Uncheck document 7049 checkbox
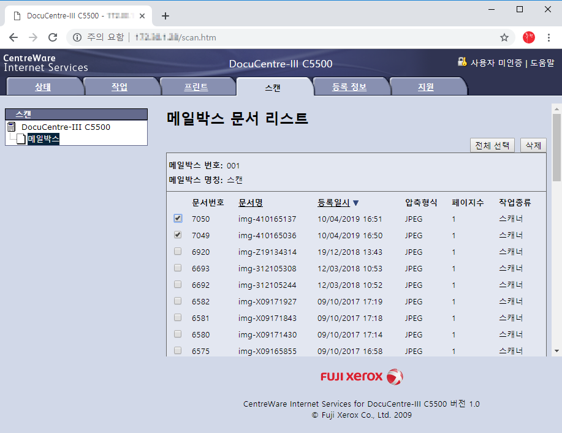The image size is (562, 433). (178, 235)
